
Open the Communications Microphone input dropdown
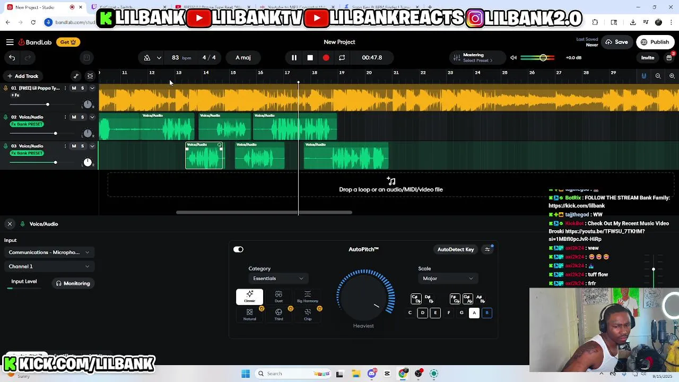[49, 253]
